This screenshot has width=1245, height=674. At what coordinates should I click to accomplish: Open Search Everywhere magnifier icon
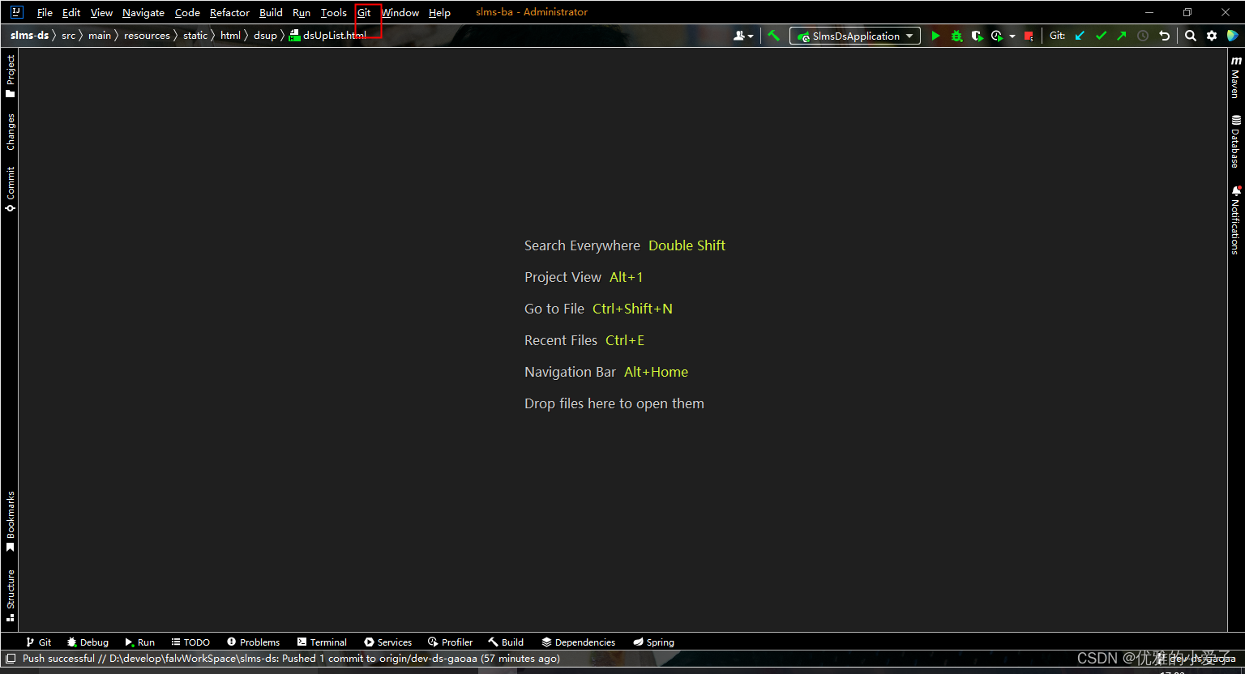pos(1191,36)
